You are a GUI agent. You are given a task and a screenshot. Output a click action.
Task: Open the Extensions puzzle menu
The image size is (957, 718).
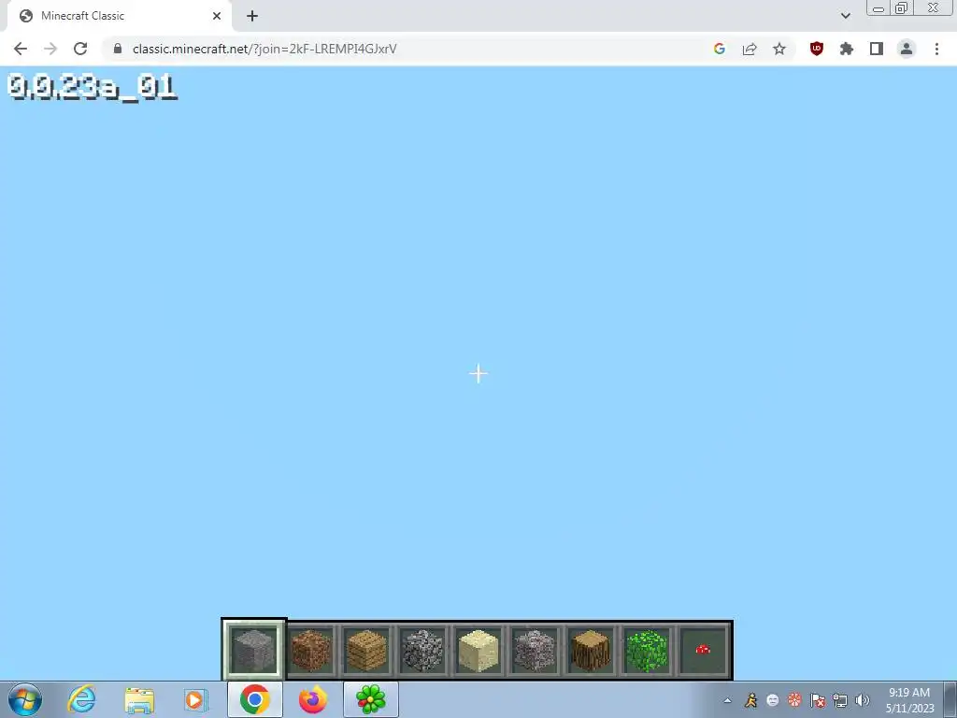[847, 49]
